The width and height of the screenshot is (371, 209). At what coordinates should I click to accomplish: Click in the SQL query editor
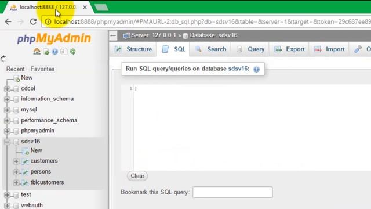[252, 127]
